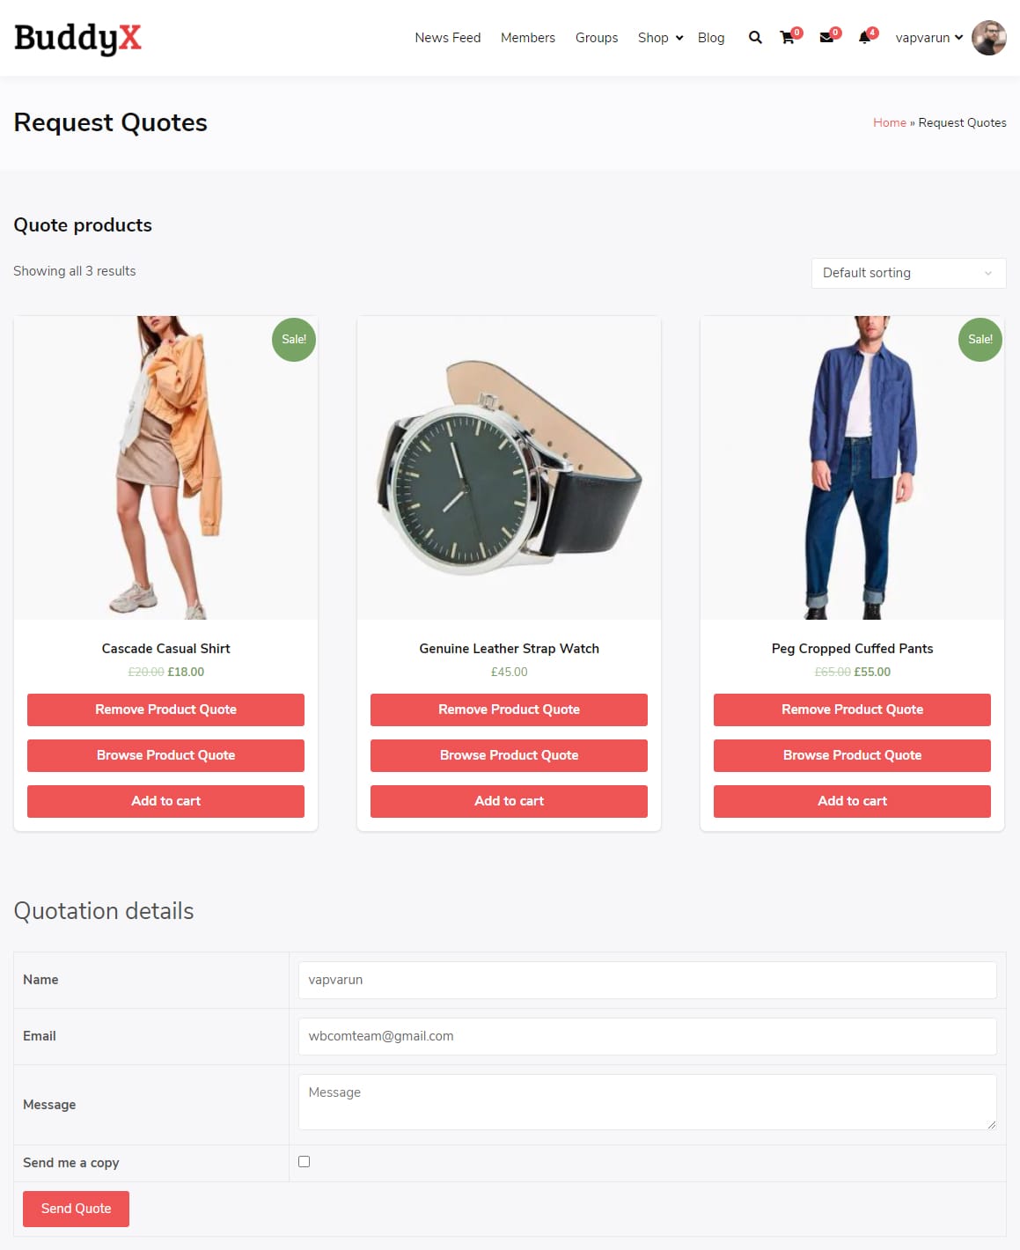
Task: Click Sale badge on Peg Cropped Pants
Action: (980, 339)
